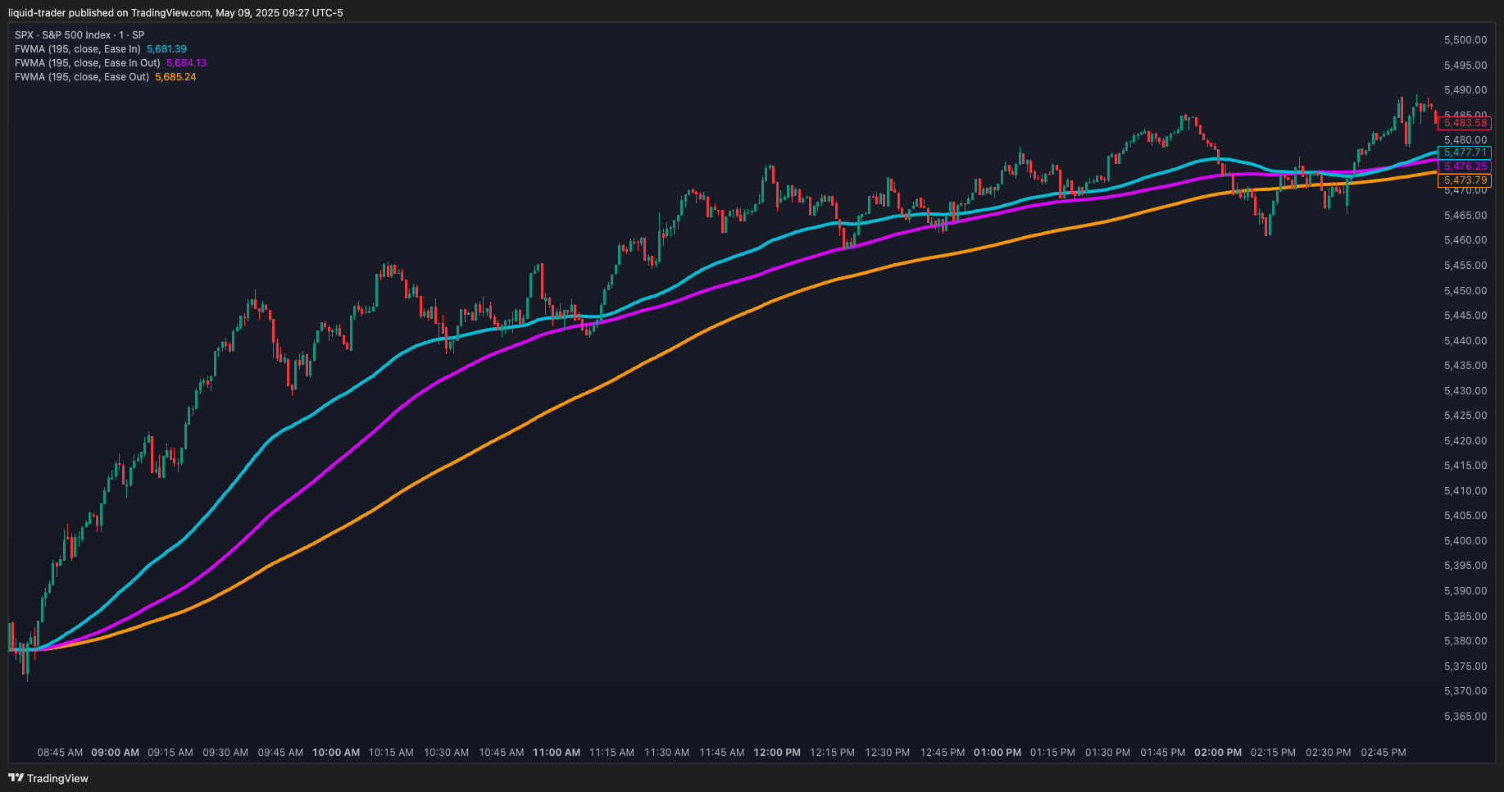Click the 5,400.00 price axis label
The image size is (1504, 792).
point(1465,541)
